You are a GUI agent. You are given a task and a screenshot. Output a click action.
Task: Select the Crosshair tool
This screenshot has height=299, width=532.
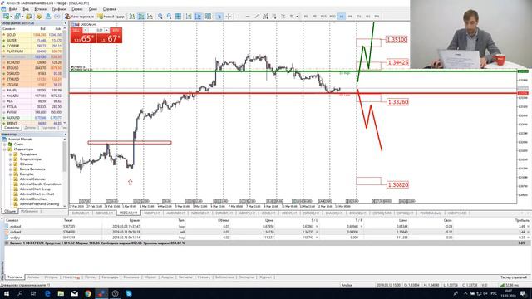229,17
